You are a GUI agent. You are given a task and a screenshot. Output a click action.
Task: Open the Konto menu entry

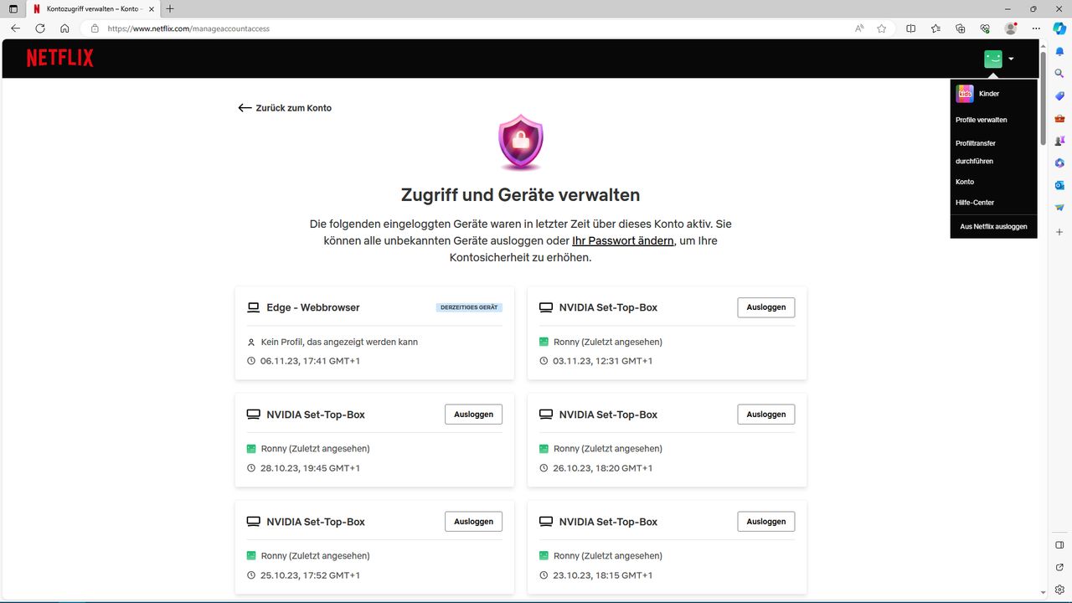pos(965,182)
